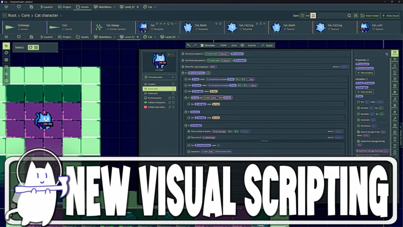Close the Level_03 tab
Viewport: 403px width, 227px height.
tap(178, 37)
